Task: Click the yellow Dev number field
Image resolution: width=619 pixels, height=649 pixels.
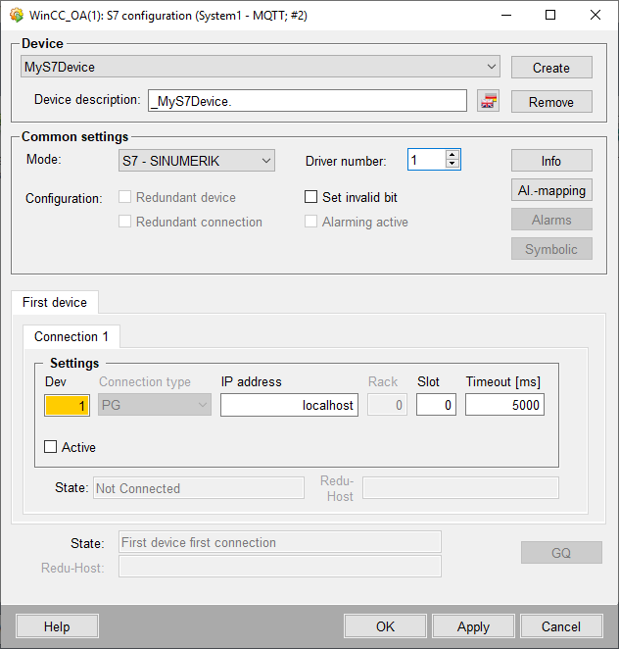Action: click(x=67, y=405)
